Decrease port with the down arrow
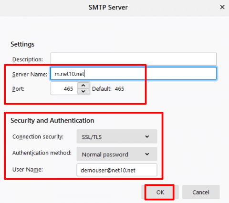This screenshot has height=203, width=229. pos(83,91)
